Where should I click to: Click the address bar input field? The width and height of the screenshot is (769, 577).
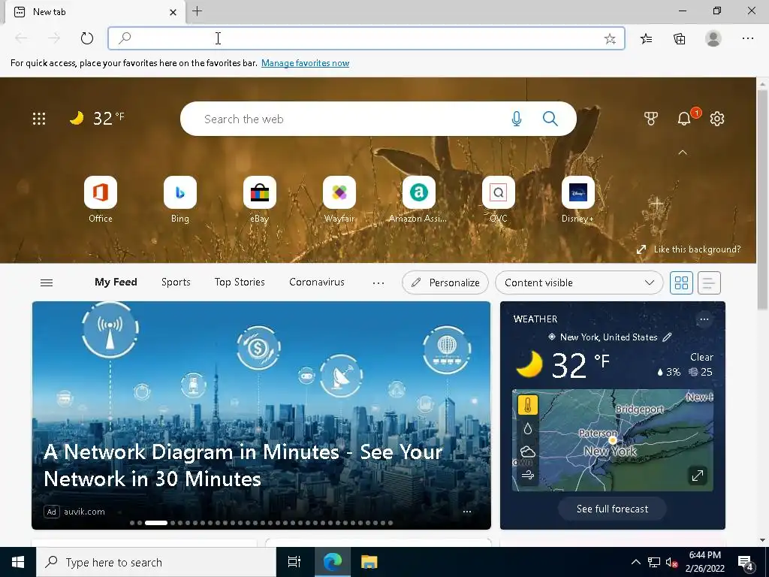click(366, 38)
